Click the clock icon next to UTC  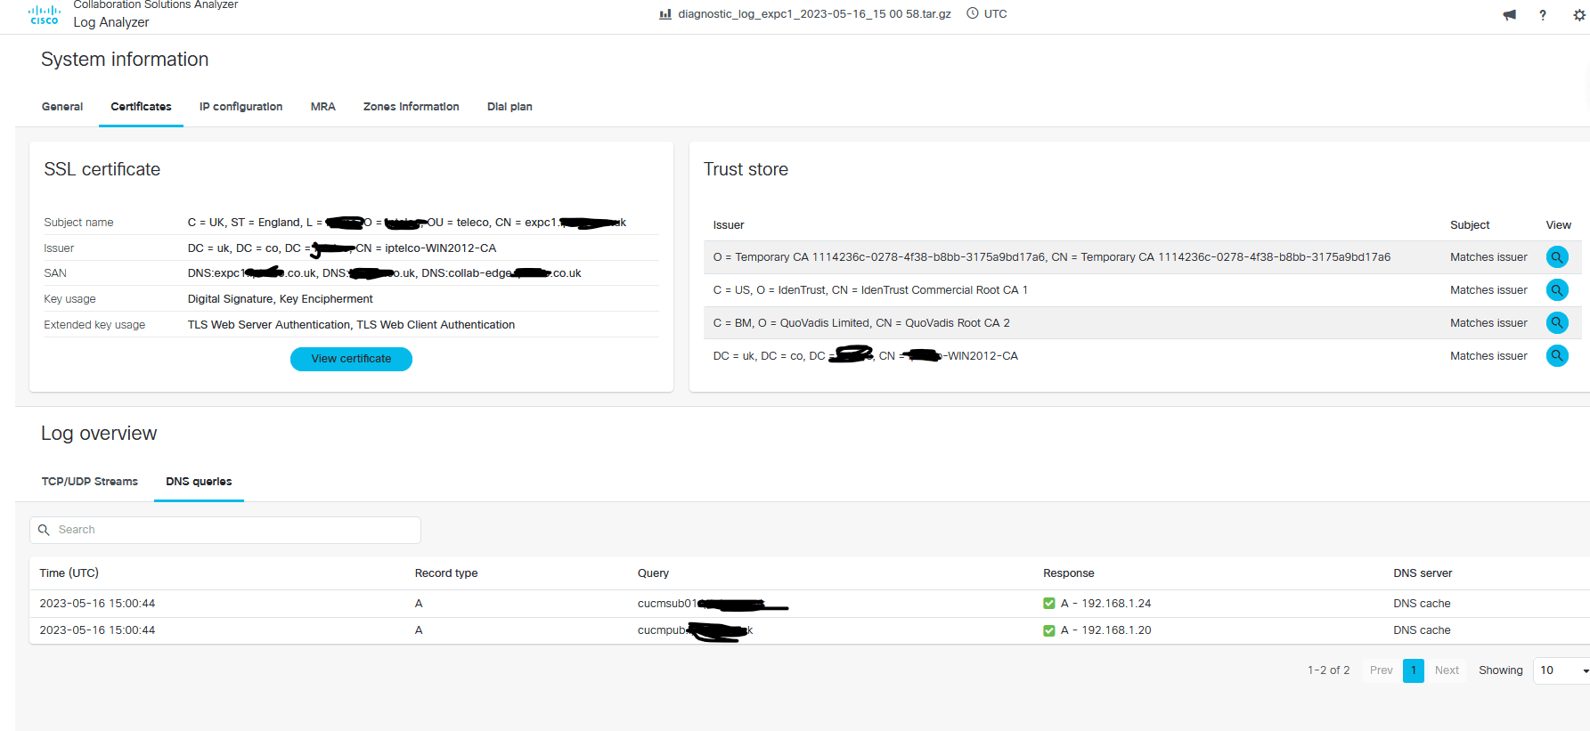click(x=973, y=13)
